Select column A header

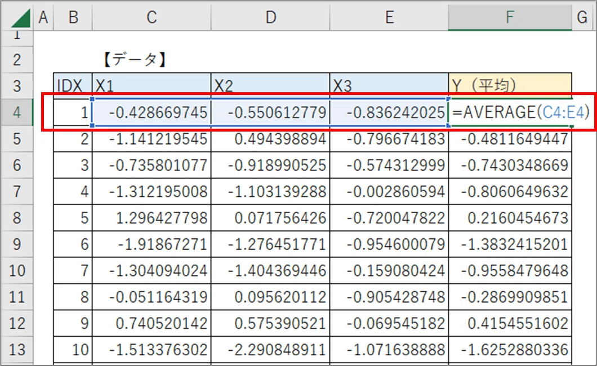(x=43, y=17)
